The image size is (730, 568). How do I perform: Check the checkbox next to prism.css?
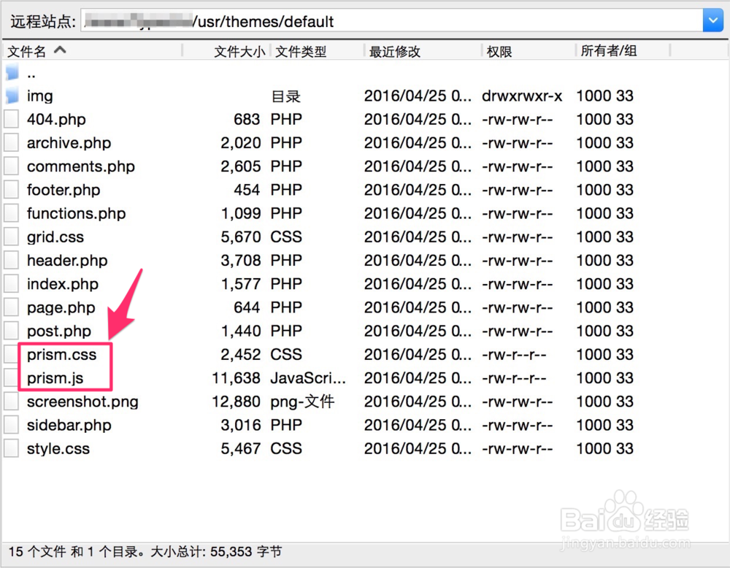click(10, 354)
